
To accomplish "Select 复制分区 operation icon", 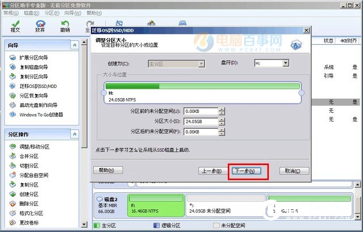I will point(12,184).
